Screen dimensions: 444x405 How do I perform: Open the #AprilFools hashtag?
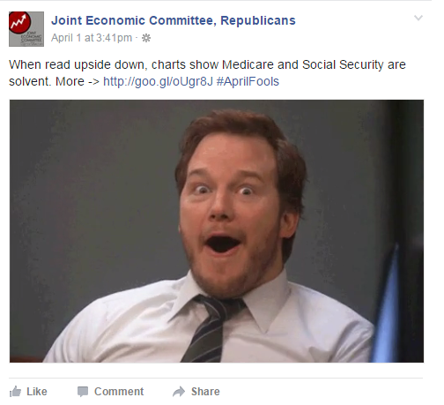pyautogui.click(x=248, y=81)
